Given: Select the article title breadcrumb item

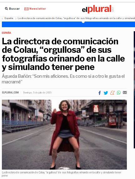Looking at the screenshot, I should (x=76, y=18).
